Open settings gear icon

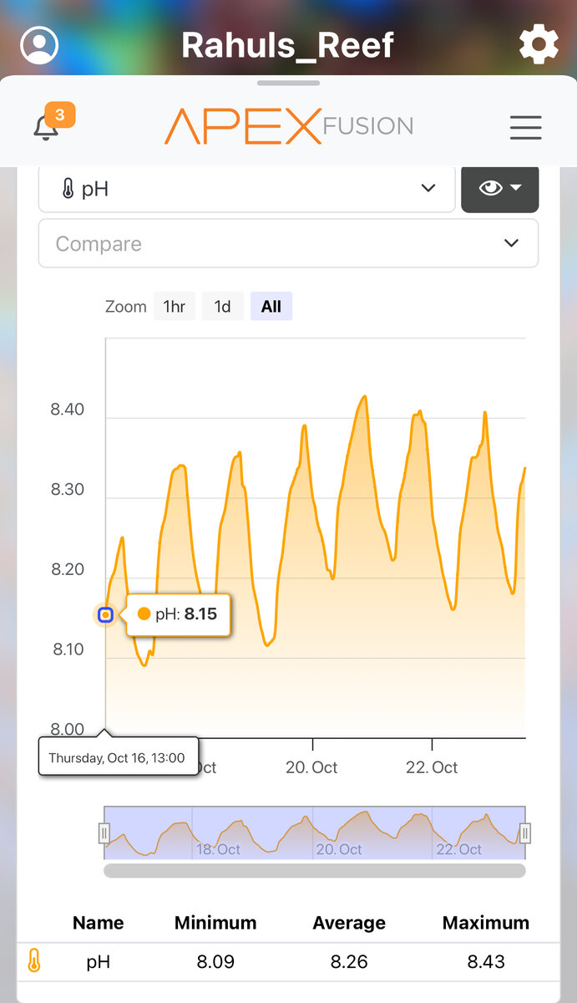[x=539, y=43]
